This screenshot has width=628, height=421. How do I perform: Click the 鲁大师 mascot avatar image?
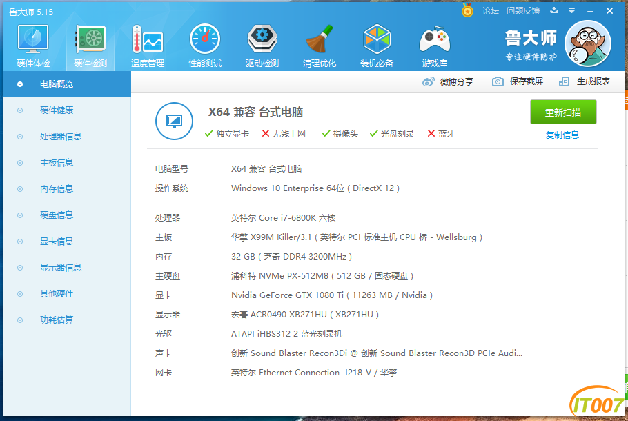pos(587,43)
